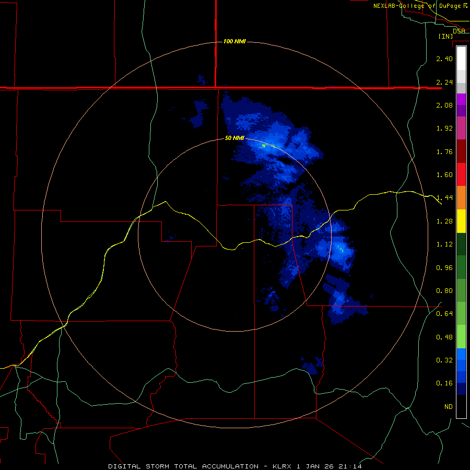Viewport: 470px width, 470px height.
Task: Click the 0.80 legend value
Action: click(x=444, y=291)
